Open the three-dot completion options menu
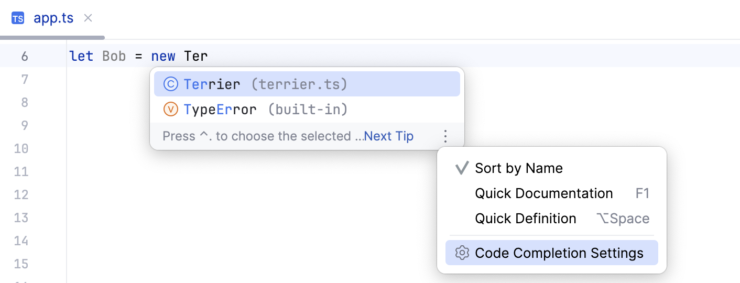Image resolution: width=740 pixels, height=283 pixels. pos(445,136)
